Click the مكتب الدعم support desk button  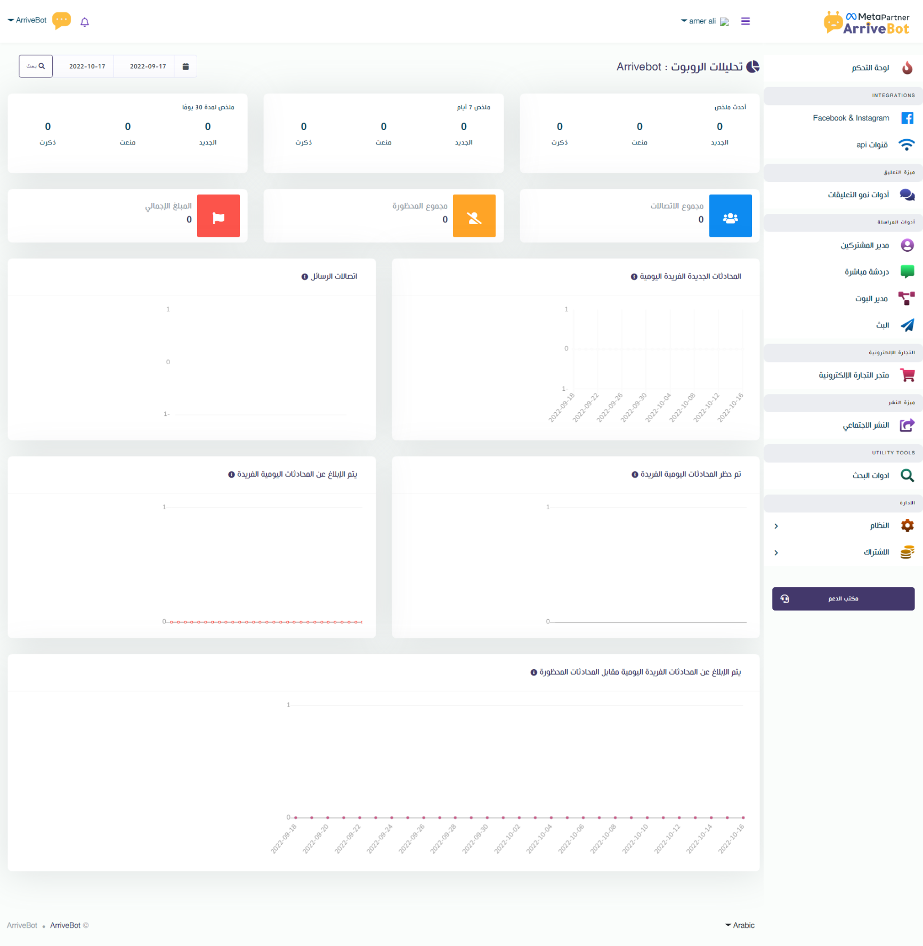coord(843,599)
